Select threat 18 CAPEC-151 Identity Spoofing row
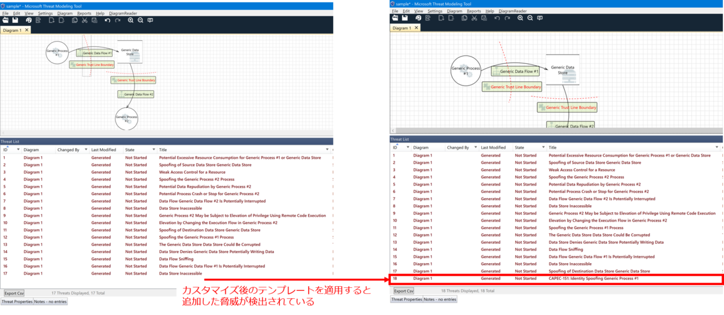The height and width of the screenshot is (315, 724). click(x=555, y=279)
